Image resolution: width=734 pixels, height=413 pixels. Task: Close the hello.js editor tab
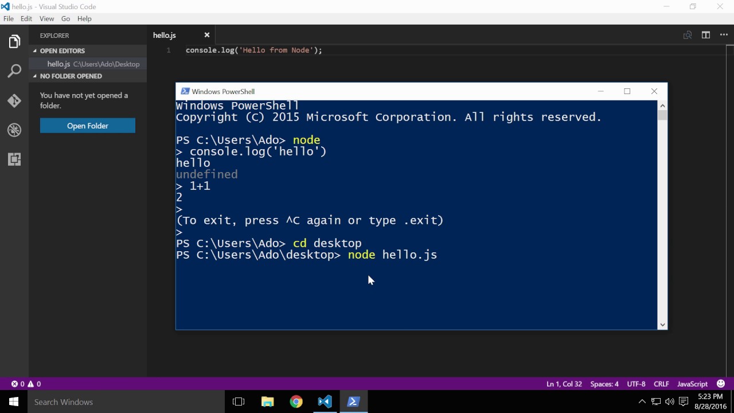click(207, 35)
